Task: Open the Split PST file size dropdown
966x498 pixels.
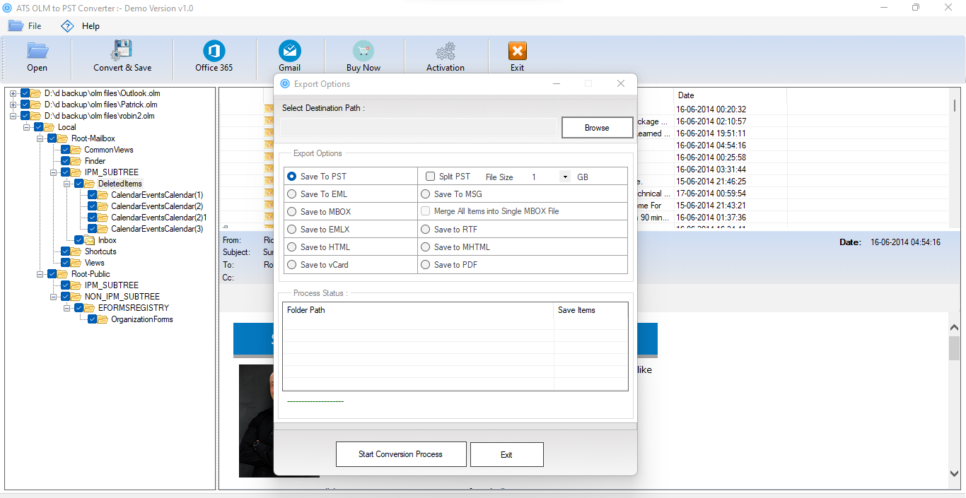Action: point(564,176)
